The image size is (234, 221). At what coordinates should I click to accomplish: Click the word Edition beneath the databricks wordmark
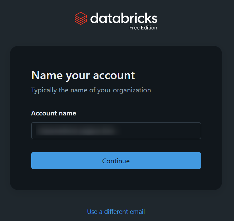tap(149, 28)
